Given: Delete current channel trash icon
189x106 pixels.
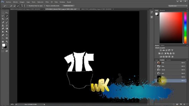Looking at the screenshot, I should pyautogui.click(x=184, y=104).
